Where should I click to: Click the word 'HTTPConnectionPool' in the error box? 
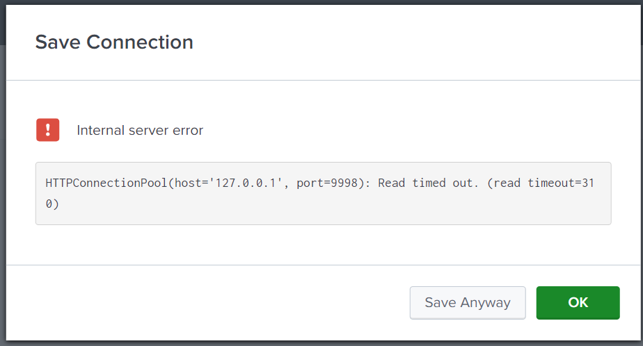click(106, 183)
